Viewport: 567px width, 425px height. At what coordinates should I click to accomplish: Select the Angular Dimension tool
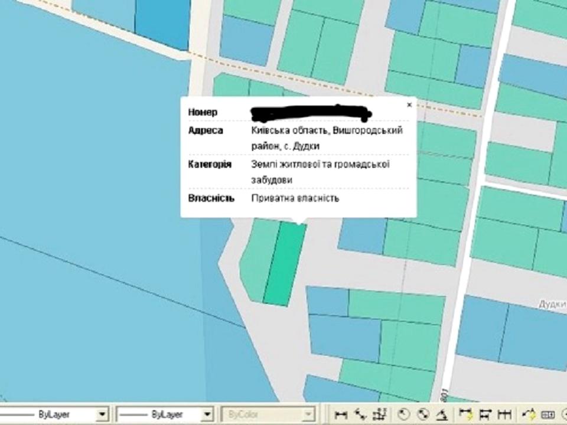[x=441, y=414]
